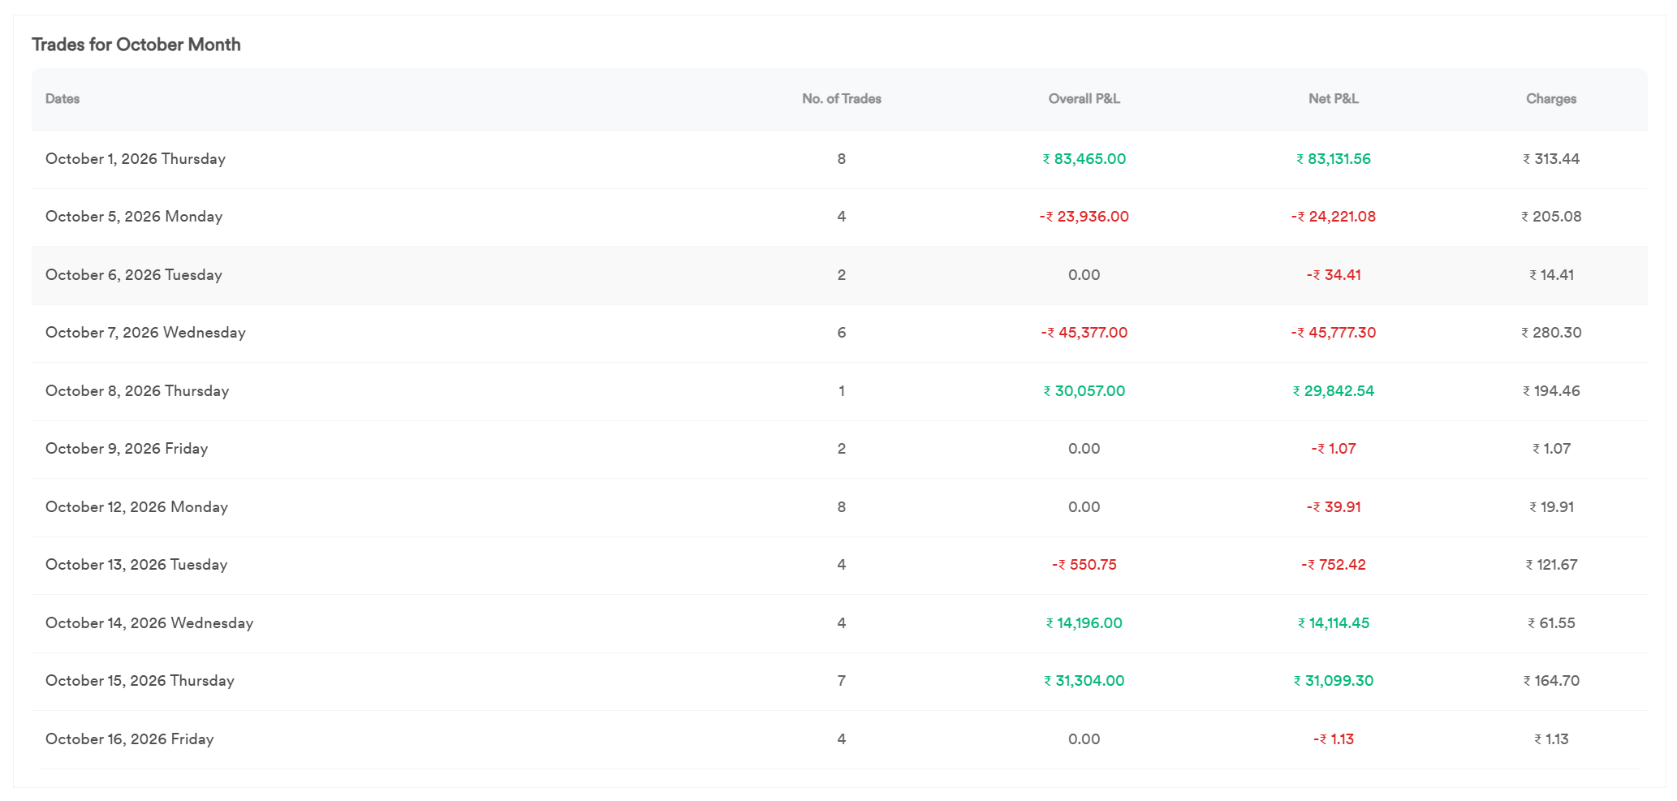Screen dimensions: 1677x801
Task: Click trade count 7 in October 15 row
Action: coord(842,681)
